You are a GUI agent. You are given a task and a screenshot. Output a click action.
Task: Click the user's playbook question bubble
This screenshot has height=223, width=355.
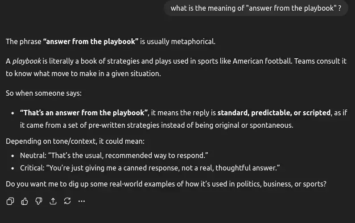click(256, 8)
